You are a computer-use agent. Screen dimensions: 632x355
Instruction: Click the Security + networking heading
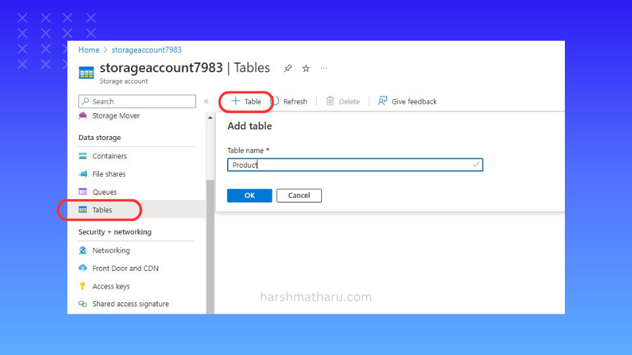[115, 232]
